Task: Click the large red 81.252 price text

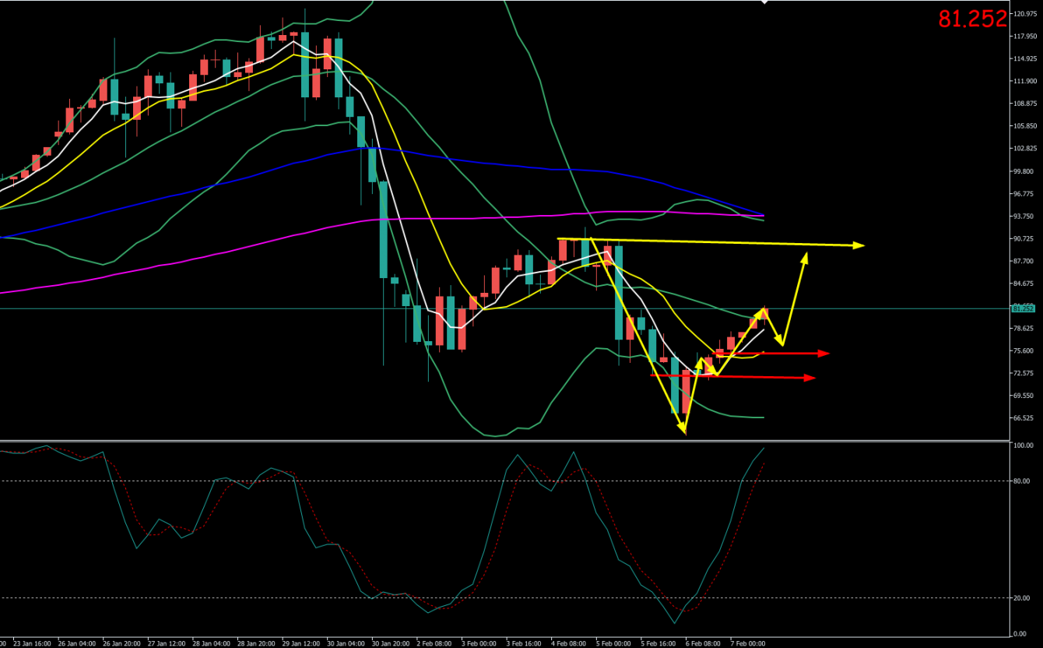Action: click(x=972, y=19)
